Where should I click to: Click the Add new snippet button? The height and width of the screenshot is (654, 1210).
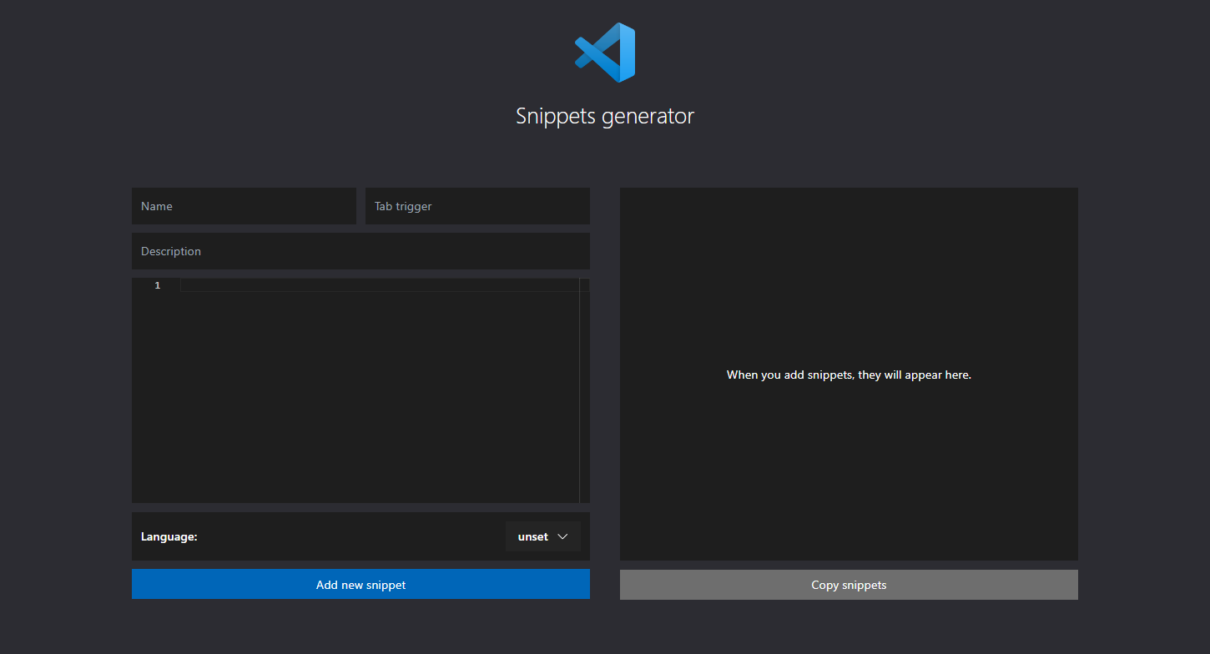click(360, 584)
